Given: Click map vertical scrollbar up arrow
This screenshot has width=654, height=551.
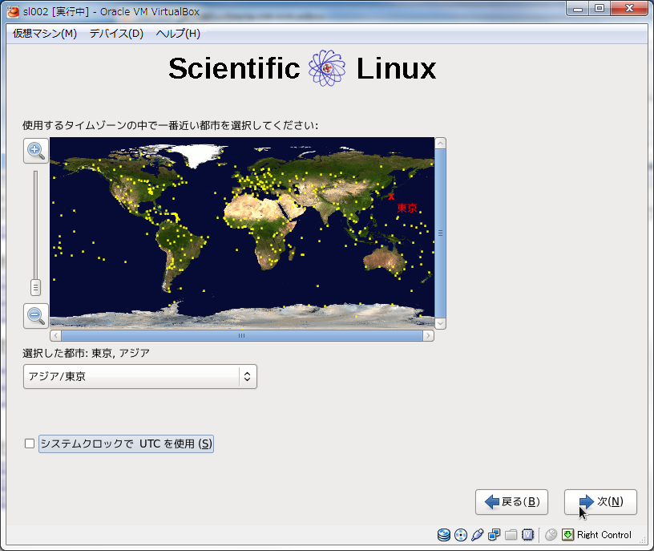Looking at the screenshot, I should [441, 144].
